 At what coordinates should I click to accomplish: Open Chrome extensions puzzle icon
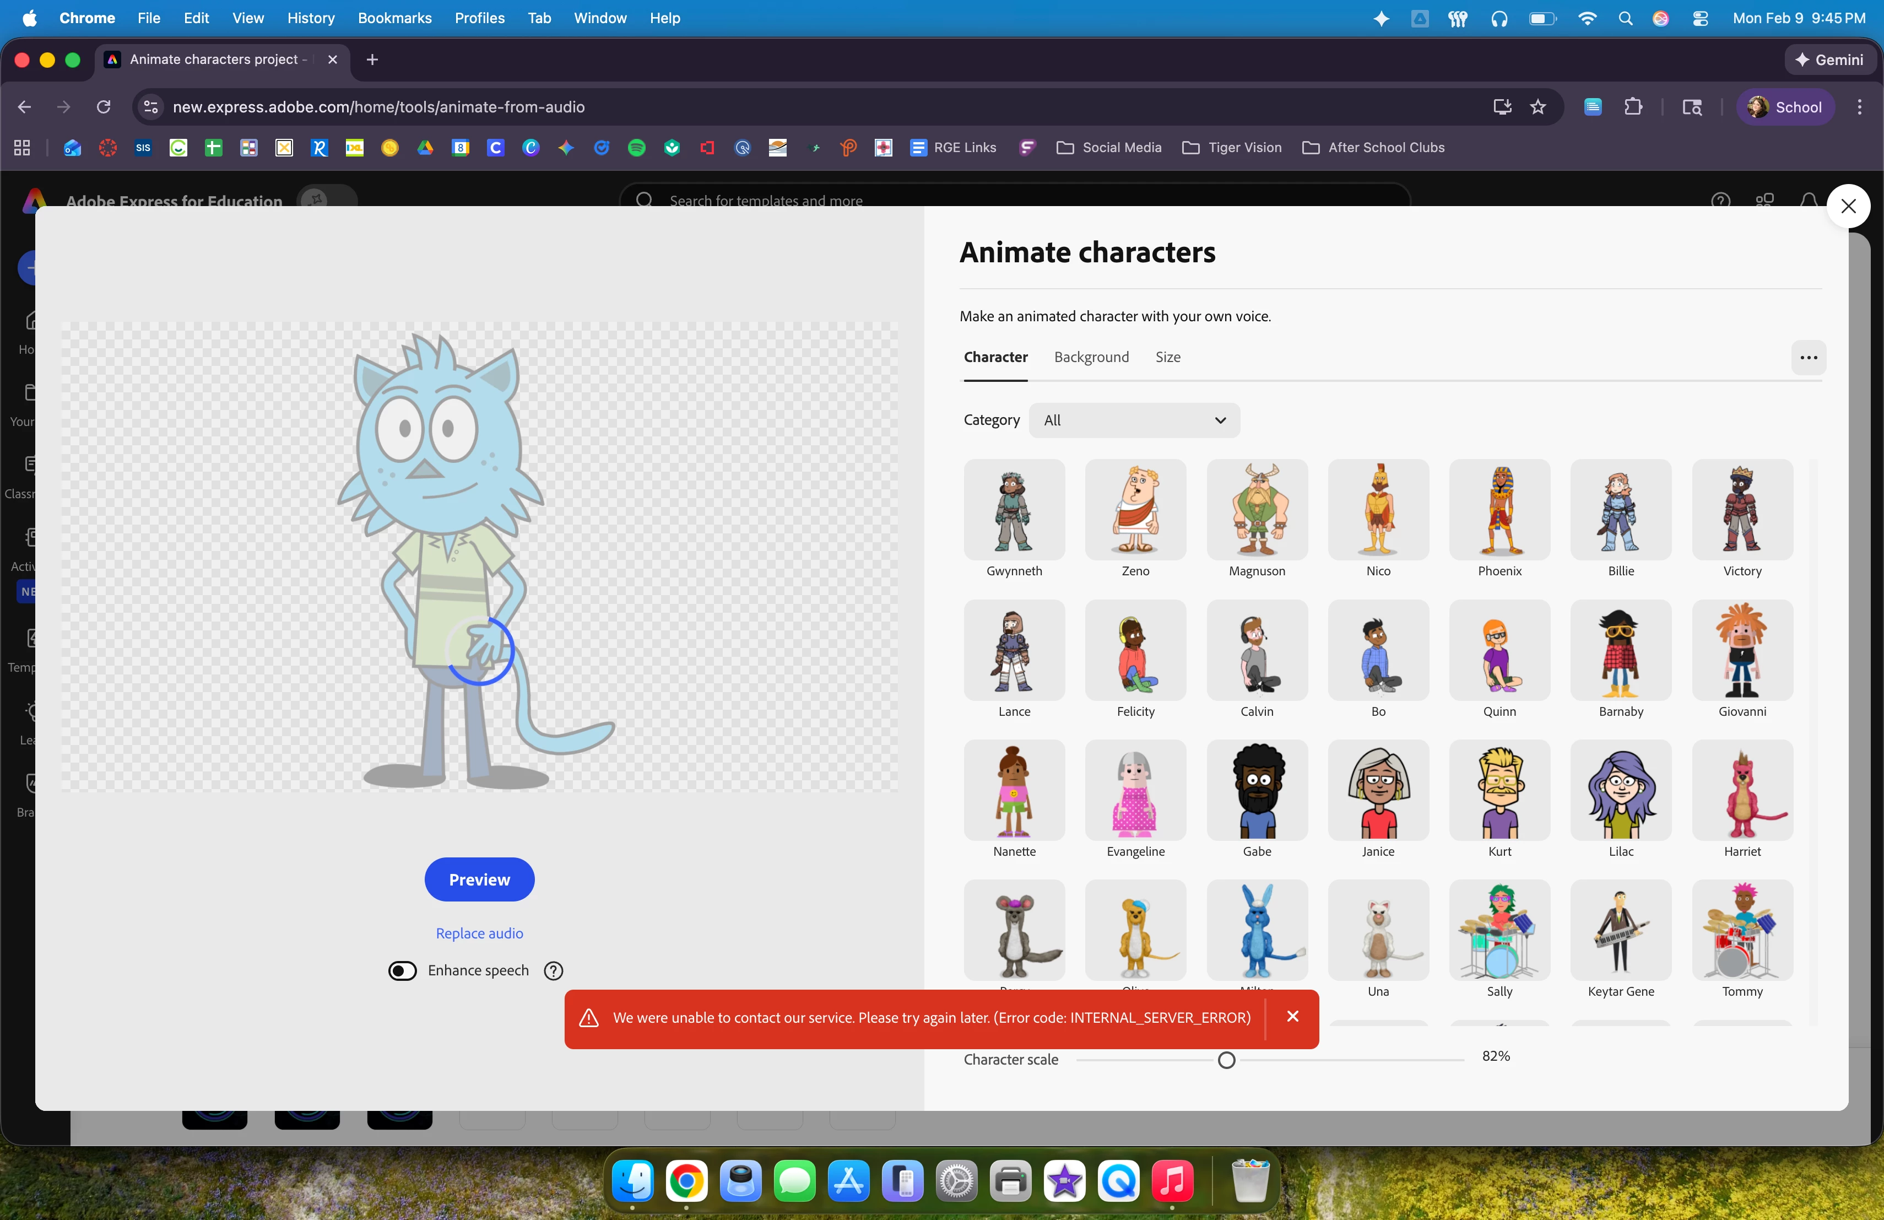click(x=1633, y=107)
